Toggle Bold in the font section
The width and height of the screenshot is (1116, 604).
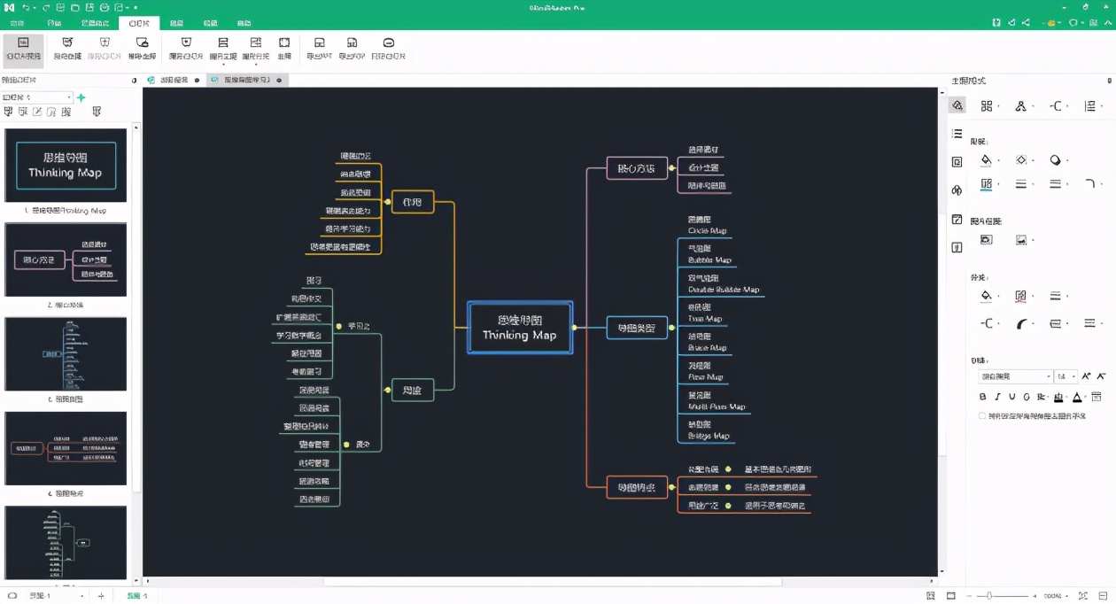[982, 398]
